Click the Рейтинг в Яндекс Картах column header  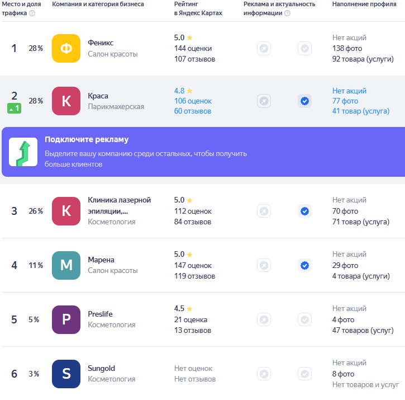tap(198, 8)
